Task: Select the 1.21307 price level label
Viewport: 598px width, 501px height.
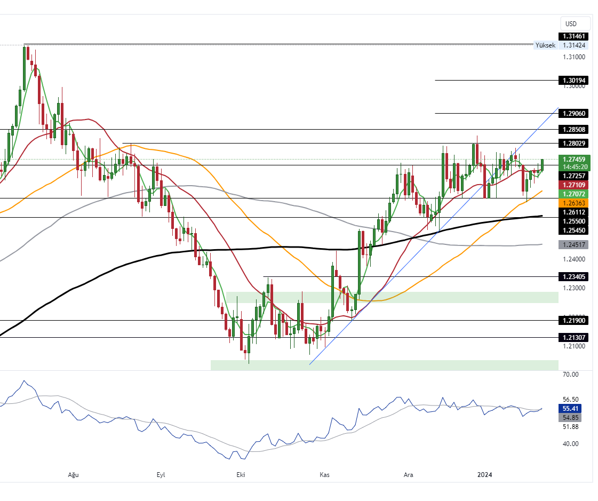Action: (x=573, y=338)
